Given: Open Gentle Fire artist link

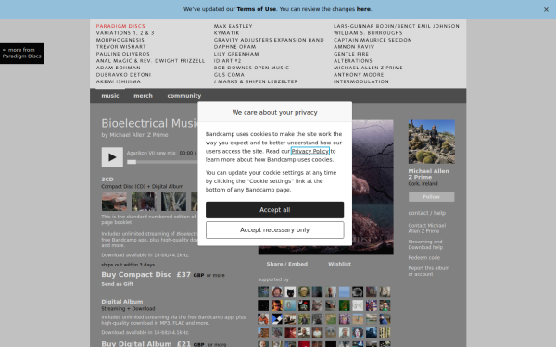Looking at the screenshot, I should tap(351, 54).
